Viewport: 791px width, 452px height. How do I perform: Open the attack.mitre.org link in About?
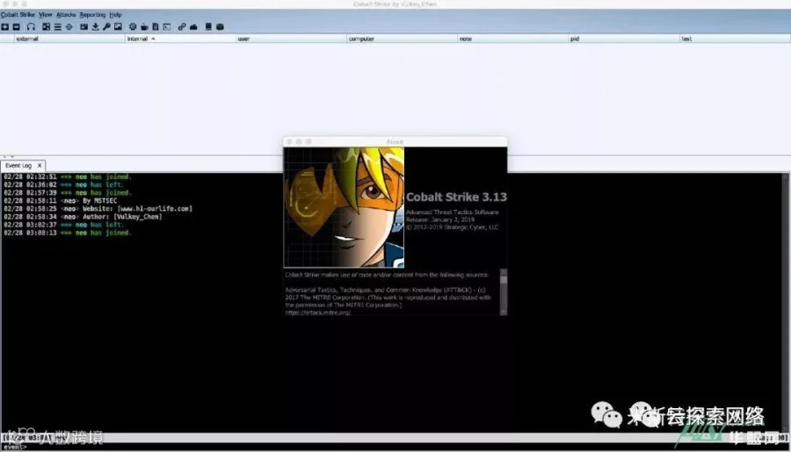(x=318, y=312)
